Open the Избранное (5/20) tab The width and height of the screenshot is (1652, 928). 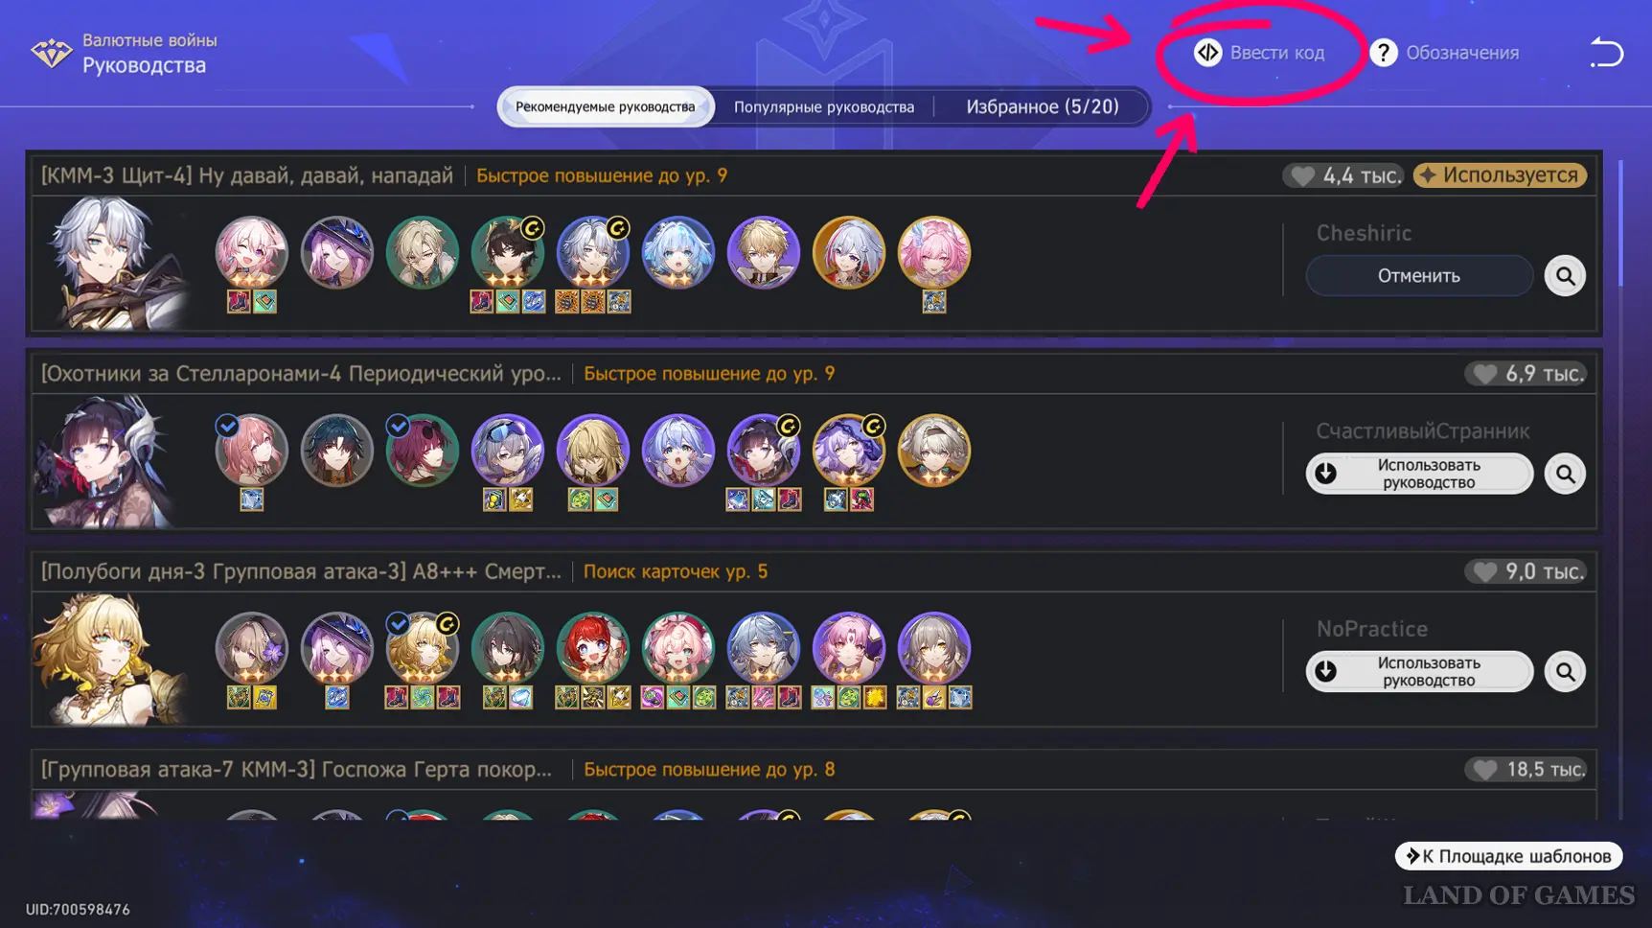[x=1042, y=106]
